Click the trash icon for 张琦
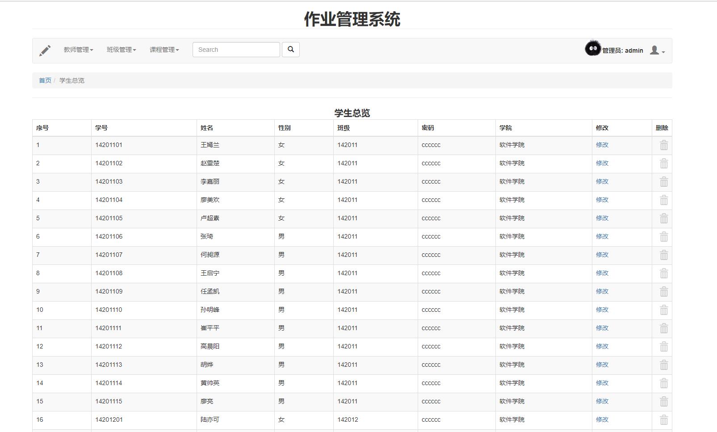Viewport: 717px width, 432px height. [663, 236]
